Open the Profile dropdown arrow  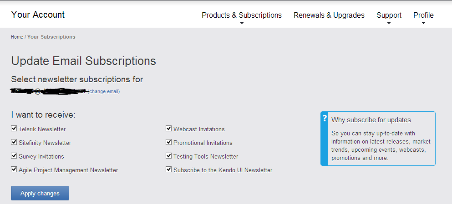click(423, 23)
